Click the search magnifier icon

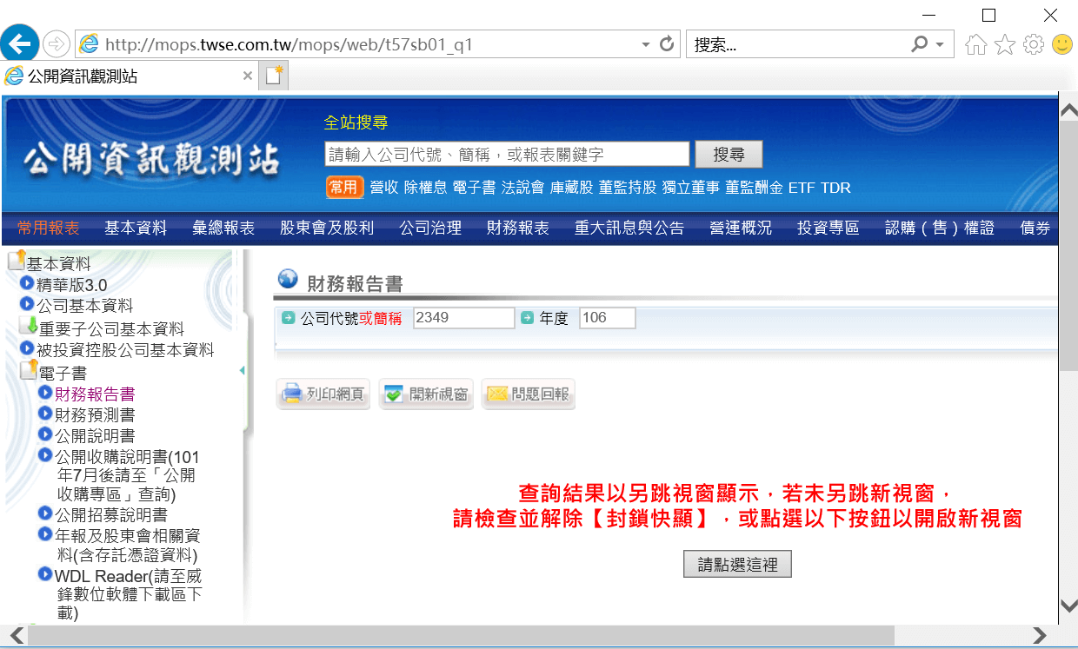[919, 44]
